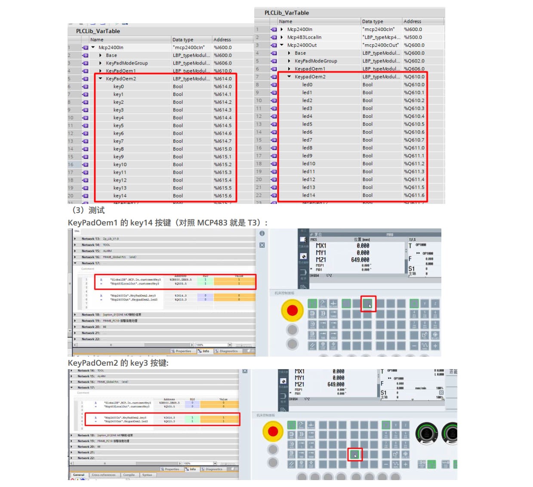Viewport: 533px width, 487px height.
Task: Click the lit key3 key in the KeyPadOem2 key3 panel
Action: 355,454
